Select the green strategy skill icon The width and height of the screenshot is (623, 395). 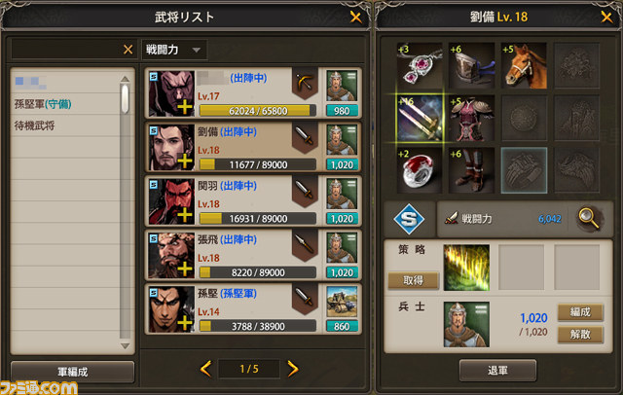coord(466,268)
